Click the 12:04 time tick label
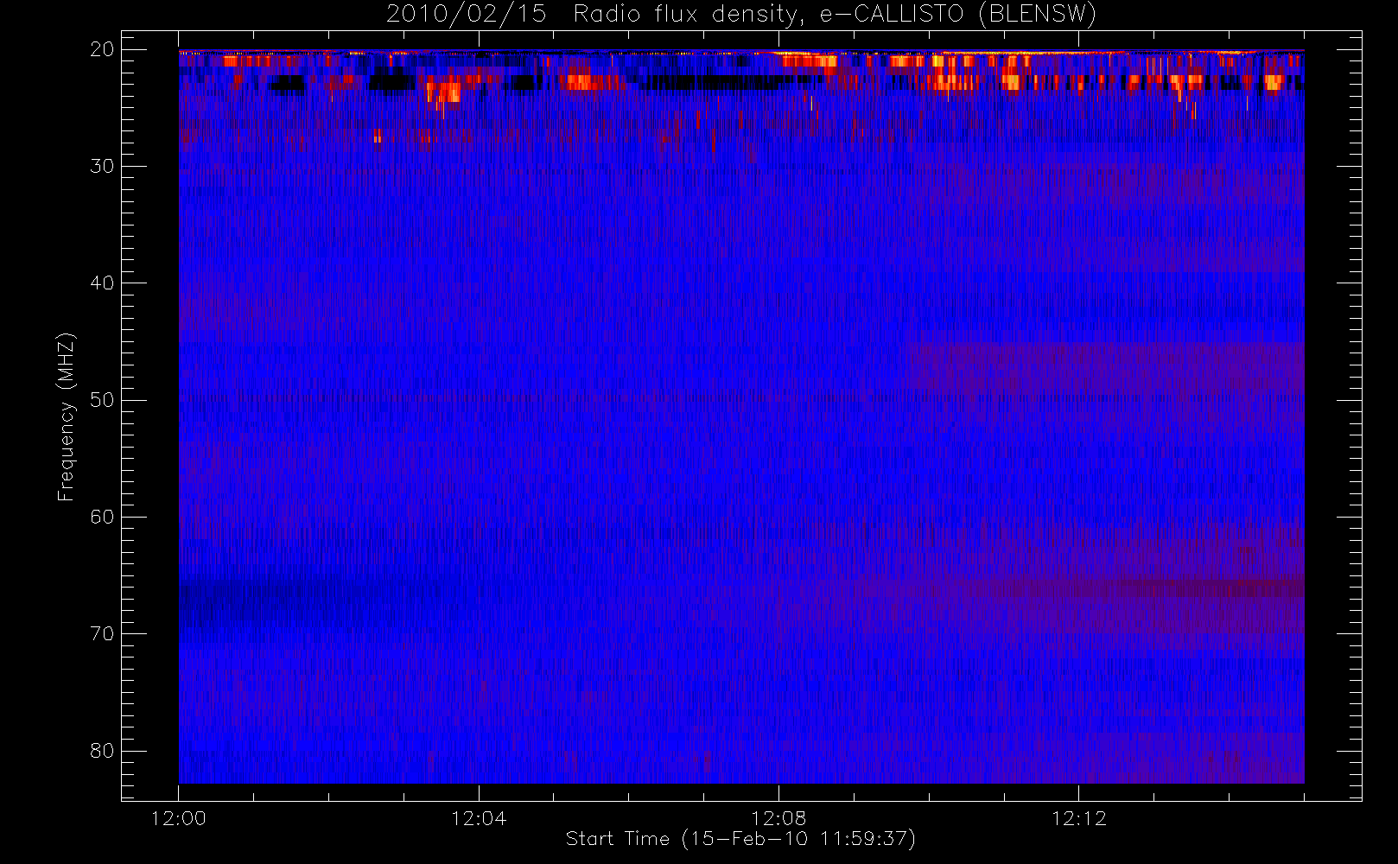 pyautogui.click(x=479, y=818)
